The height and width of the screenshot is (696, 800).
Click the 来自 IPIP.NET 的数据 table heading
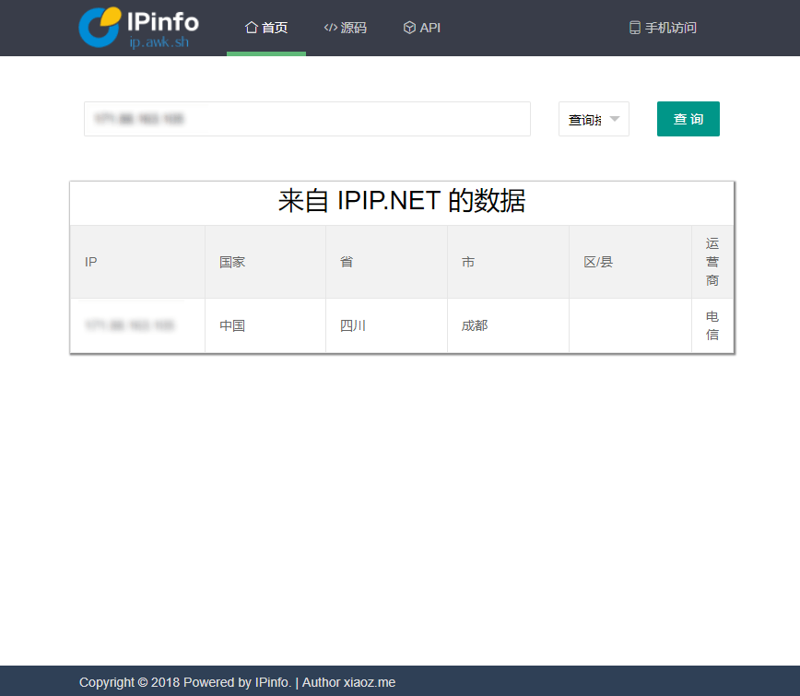402,201
